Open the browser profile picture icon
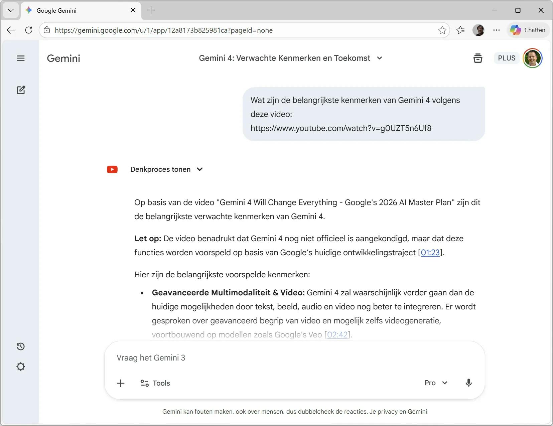 478,30
